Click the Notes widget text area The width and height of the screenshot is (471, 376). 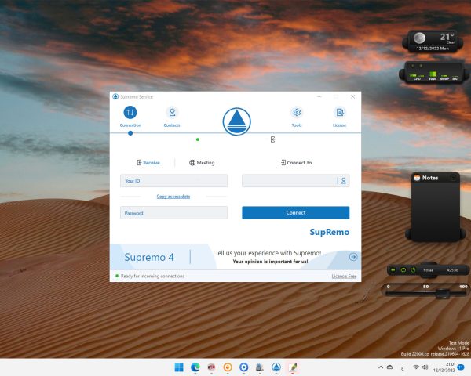[x=435, y=210]
